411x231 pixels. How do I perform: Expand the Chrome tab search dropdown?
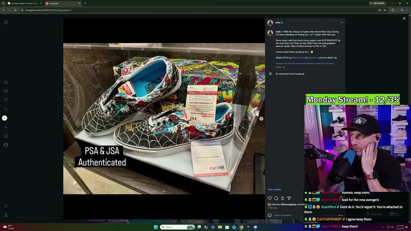coord(4,3)
